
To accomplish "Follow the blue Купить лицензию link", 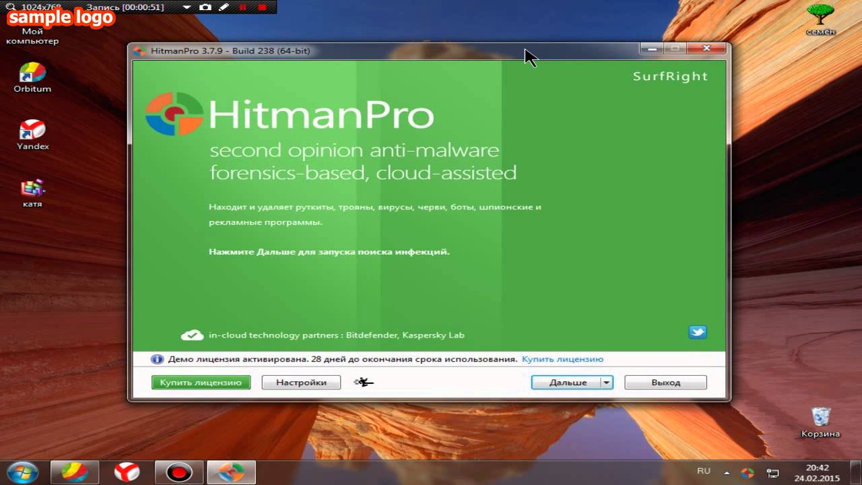I will click(x=562, y=359).
